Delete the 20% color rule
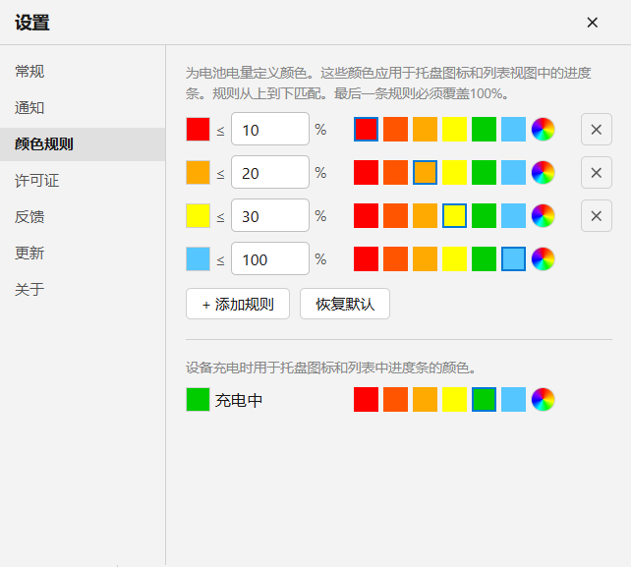This screenshot has height=567, width=631. [596, 173]
